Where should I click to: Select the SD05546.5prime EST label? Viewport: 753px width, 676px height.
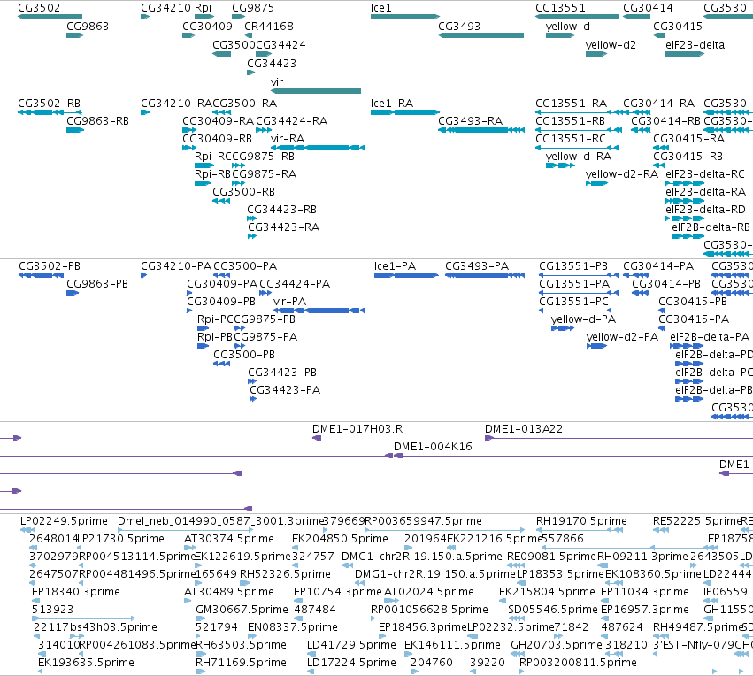[553, 610]
